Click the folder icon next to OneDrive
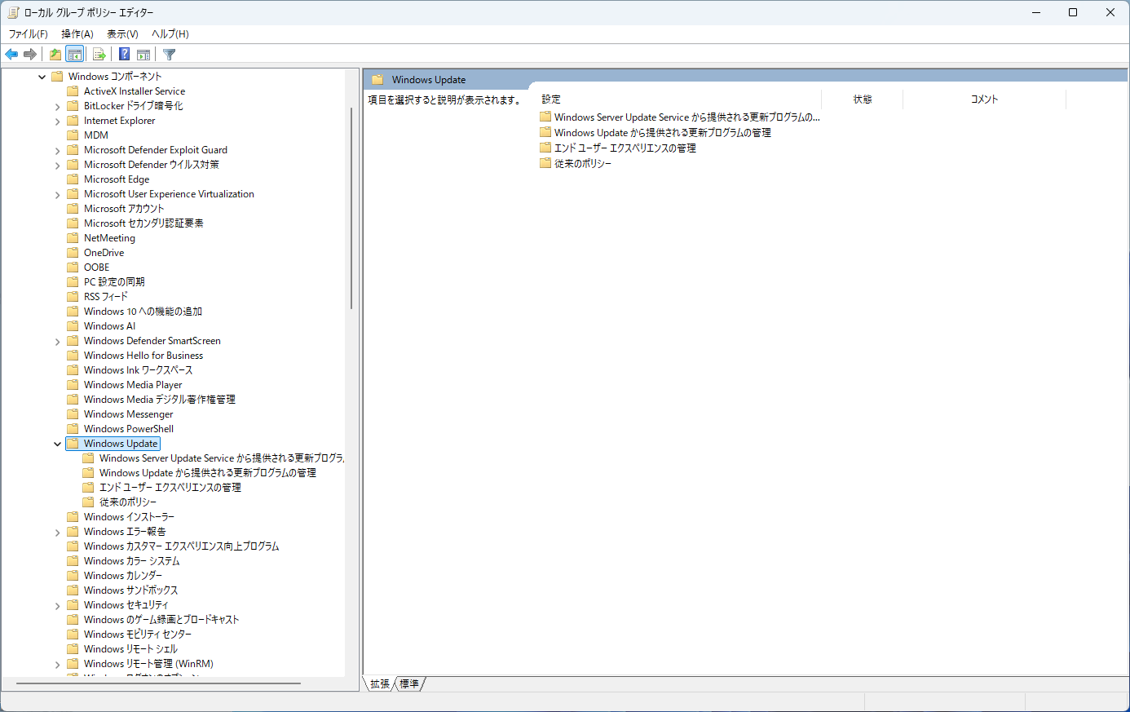1130x712 pixels. 73,253
